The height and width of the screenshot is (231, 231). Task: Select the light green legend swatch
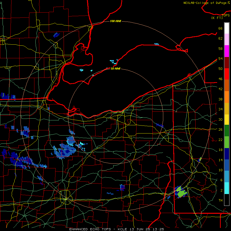[227, 142]
